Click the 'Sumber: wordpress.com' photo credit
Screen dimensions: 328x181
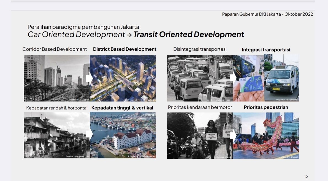pyautogui.click(x=77, y=156)
